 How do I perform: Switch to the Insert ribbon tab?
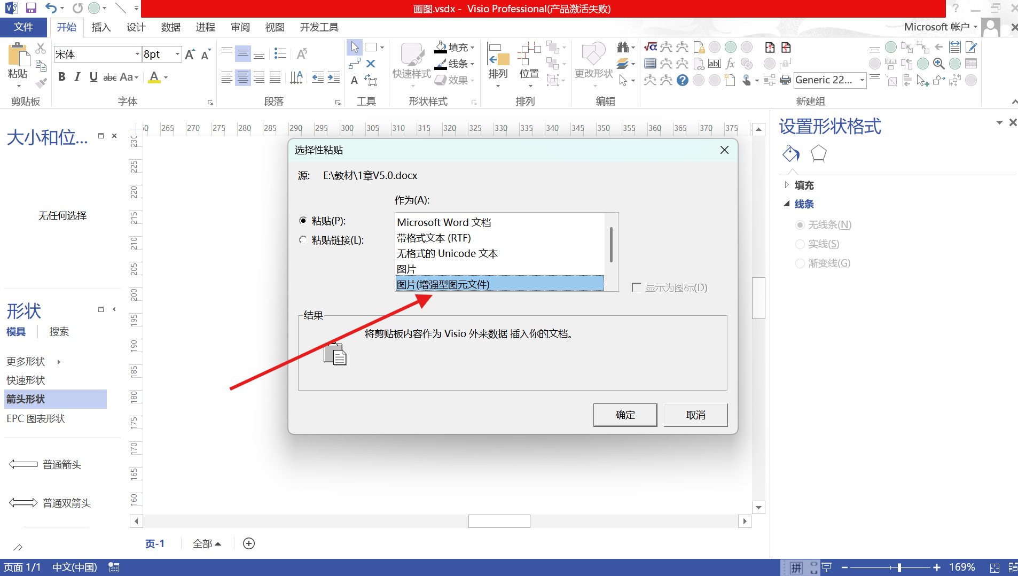coord(101,27)
